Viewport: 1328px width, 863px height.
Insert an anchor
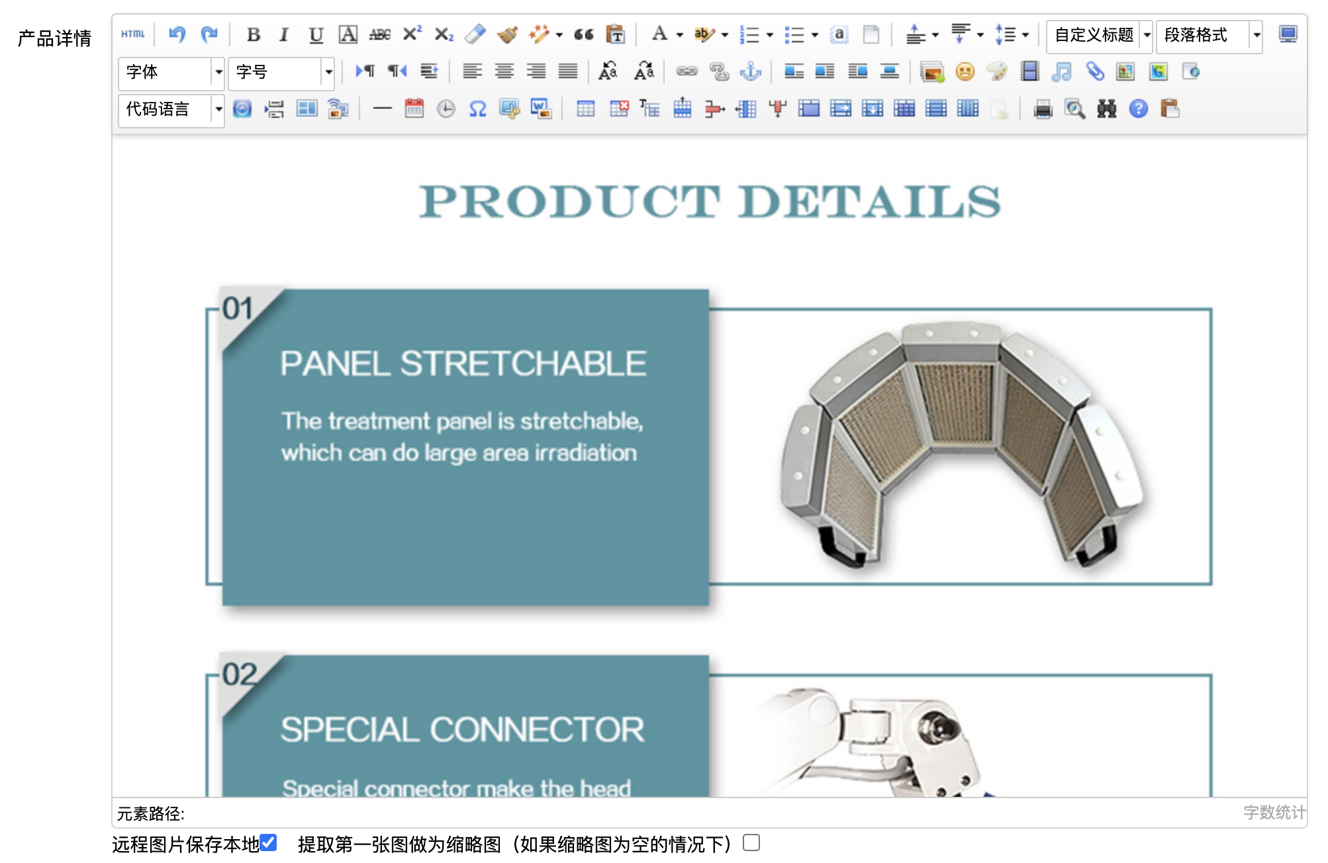(x=751, y=71)
